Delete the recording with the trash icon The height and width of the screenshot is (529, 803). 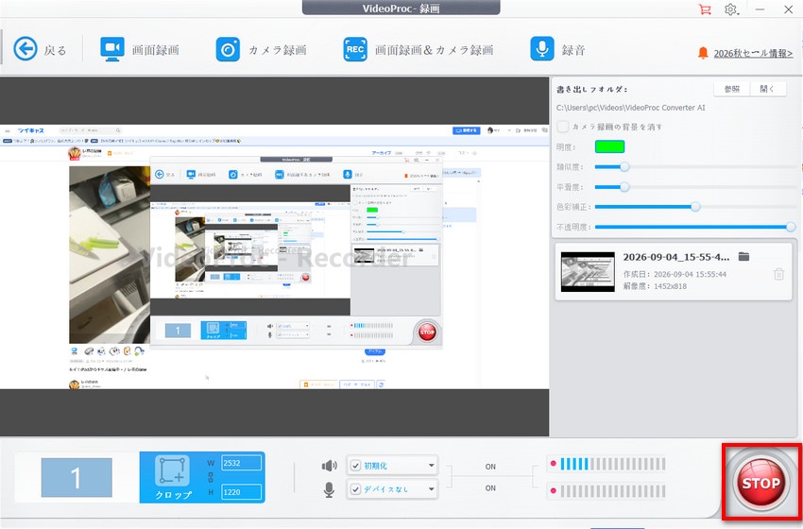click(778, 274)
